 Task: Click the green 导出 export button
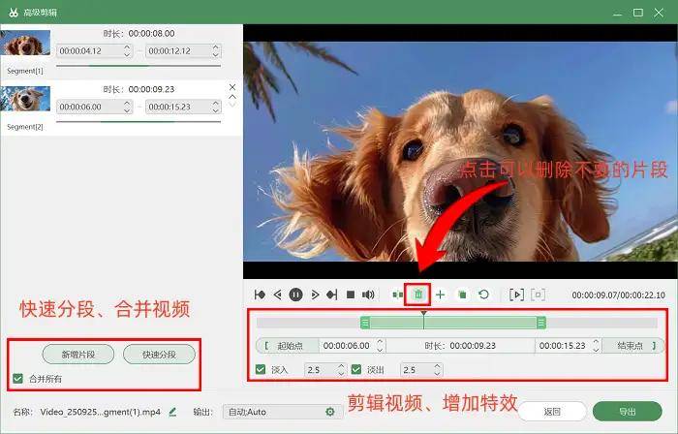(627, 412)
